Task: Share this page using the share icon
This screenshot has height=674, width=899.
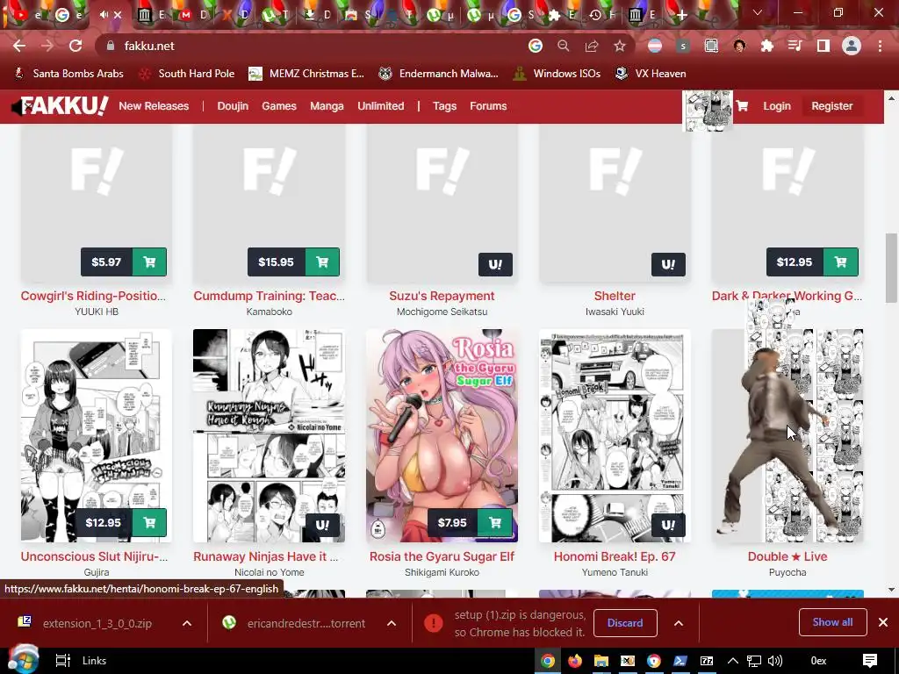Action: click(592, 46)
